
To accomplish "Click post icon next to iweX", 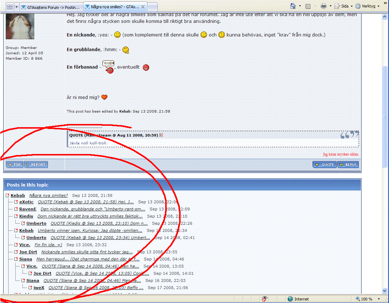I will point(30,288).
